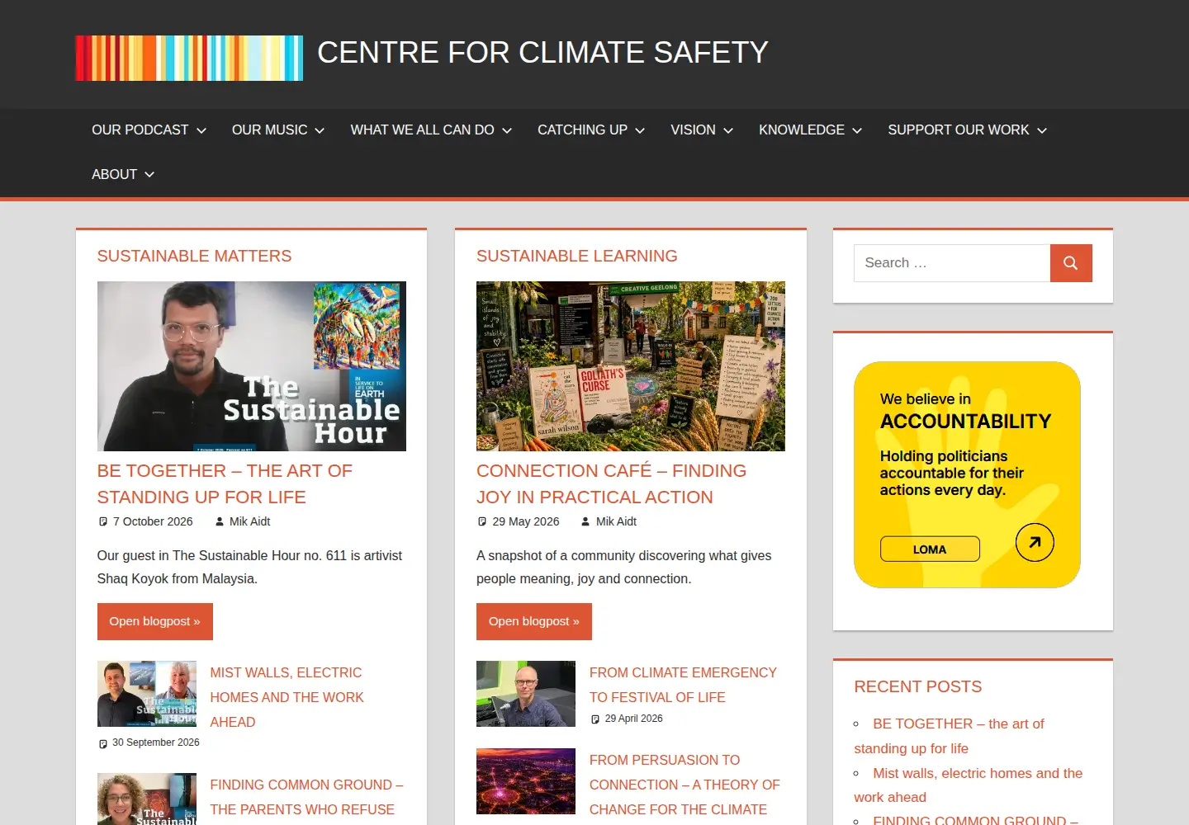Open the Connection Café garden image
Image resolution: width=1189 pixels, height=825 pixels.
(631, 366)
